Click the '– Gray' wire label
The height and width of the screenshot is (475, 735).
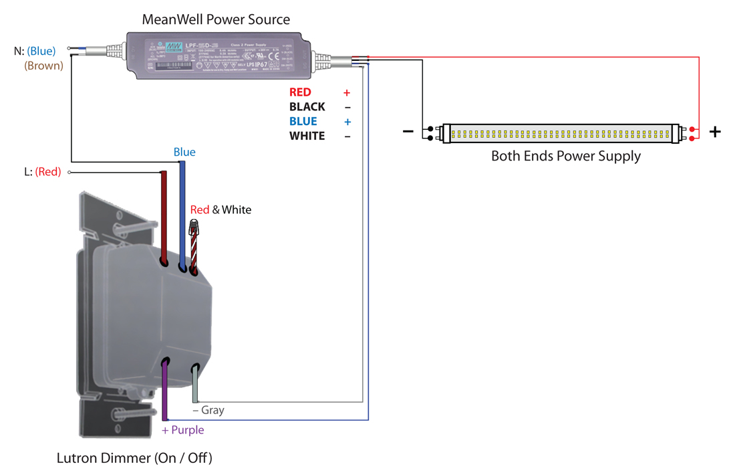click(x=208, y=410)
